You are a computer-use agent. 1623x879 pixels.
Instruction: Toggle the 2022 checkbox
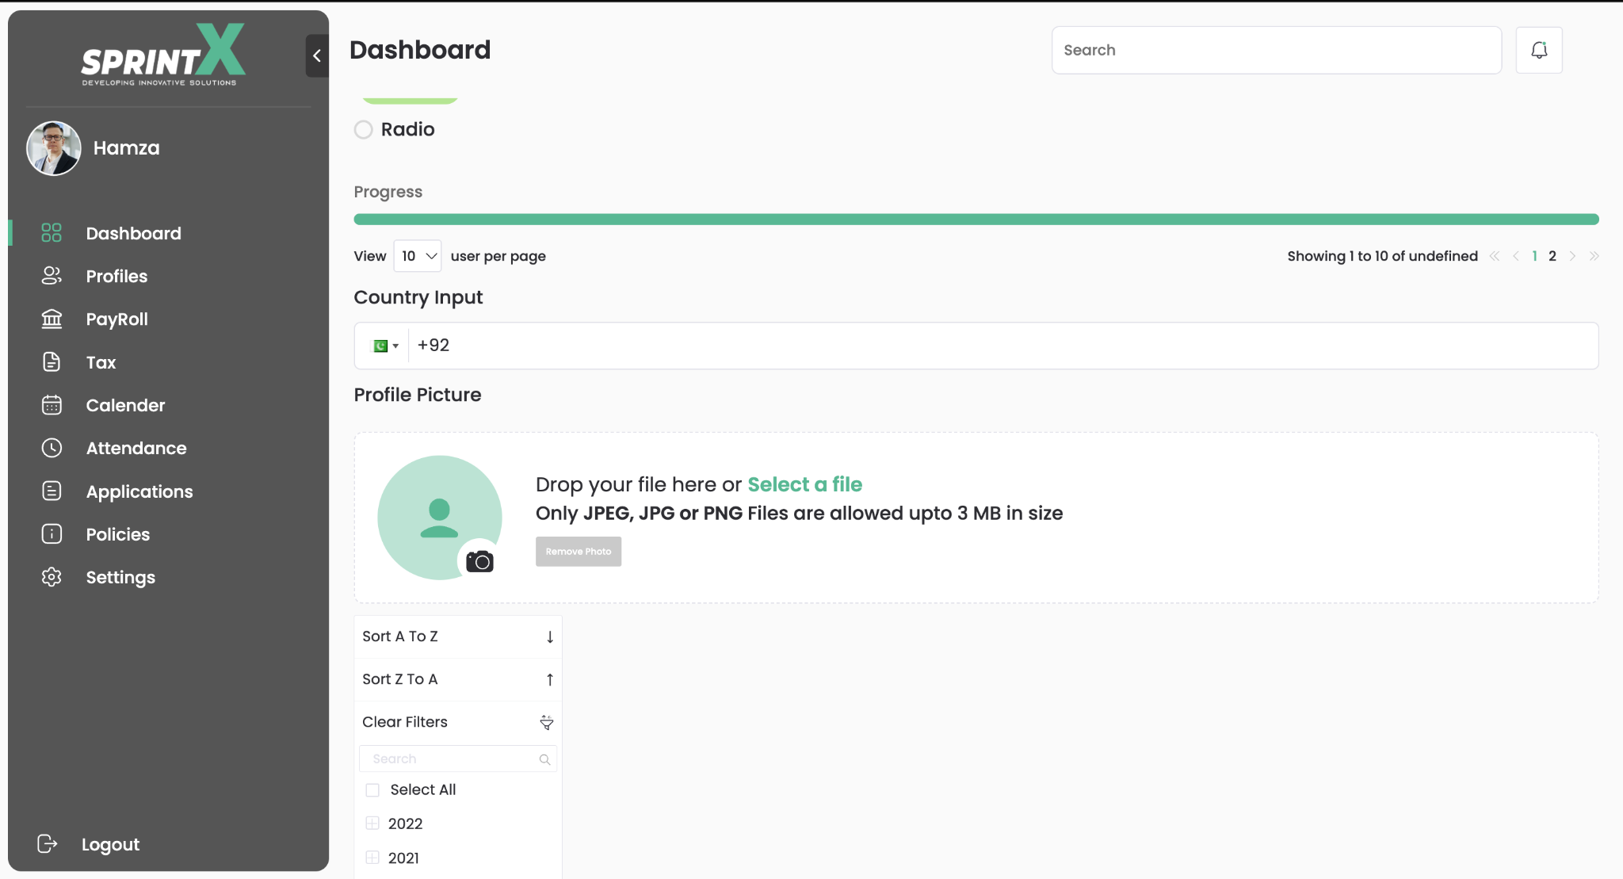tap(372, 824)
